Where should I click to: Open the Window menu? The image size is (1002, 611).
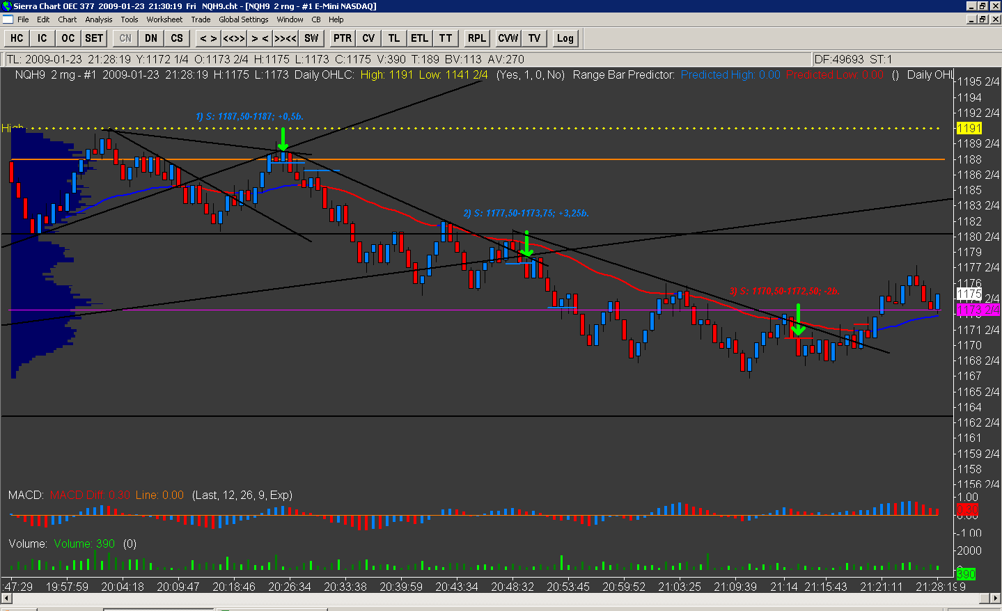290,19
